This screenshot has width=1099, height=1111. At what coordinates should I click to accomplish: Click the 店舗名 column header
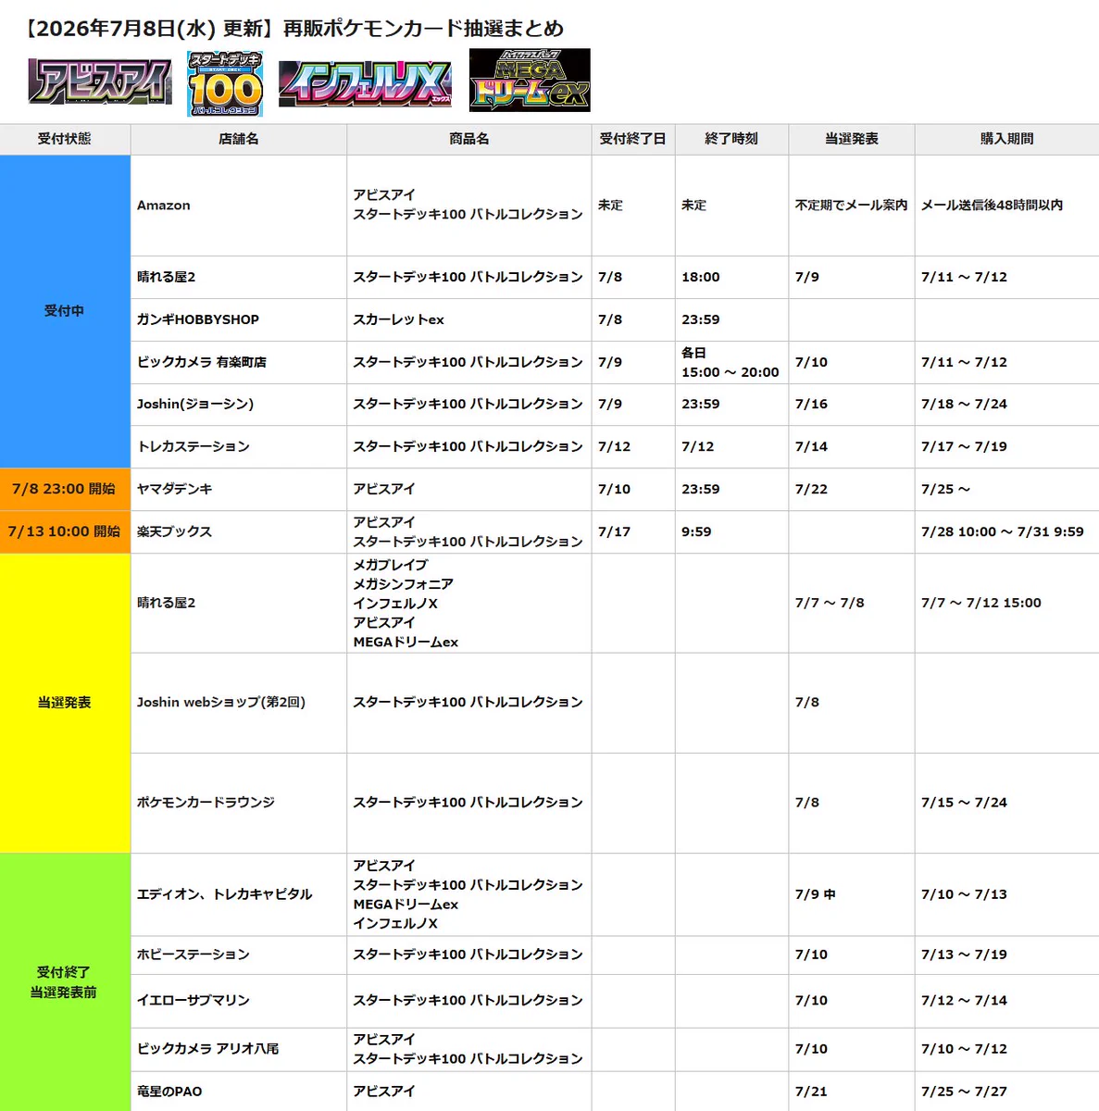click(239, 139)
